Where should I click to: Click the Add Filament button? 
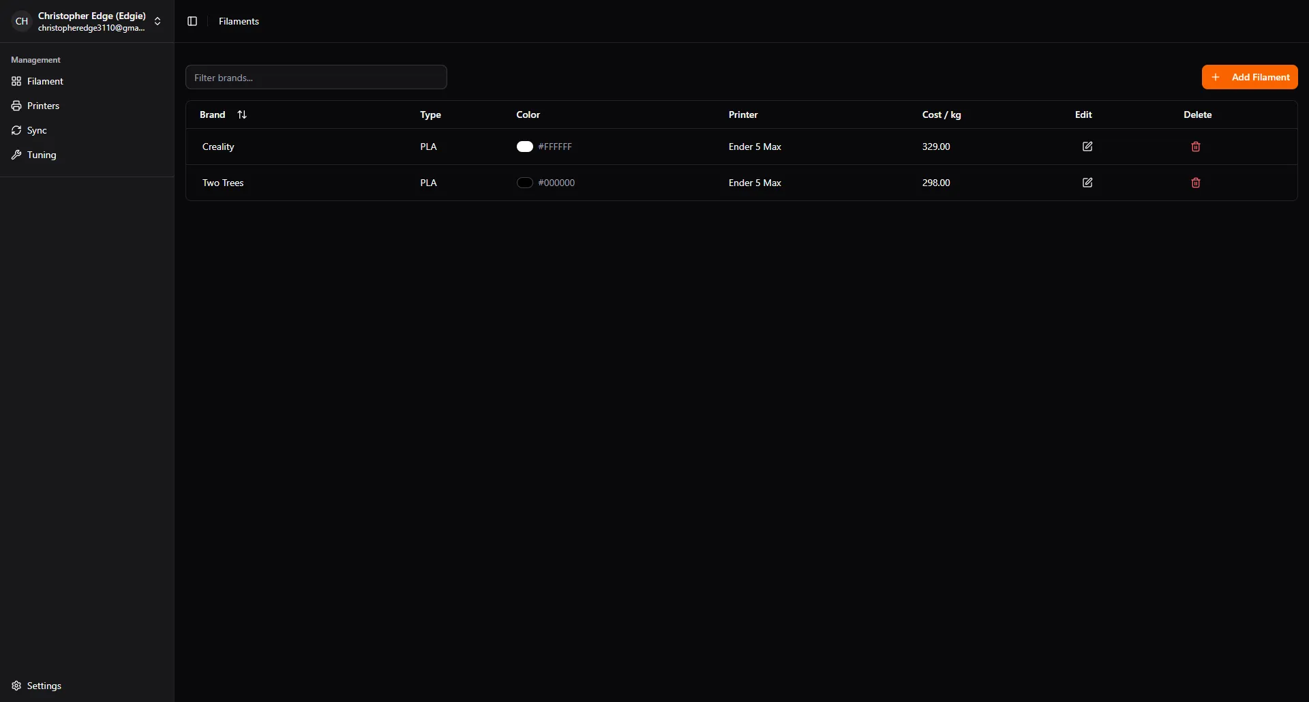[x=1250, y=77]
